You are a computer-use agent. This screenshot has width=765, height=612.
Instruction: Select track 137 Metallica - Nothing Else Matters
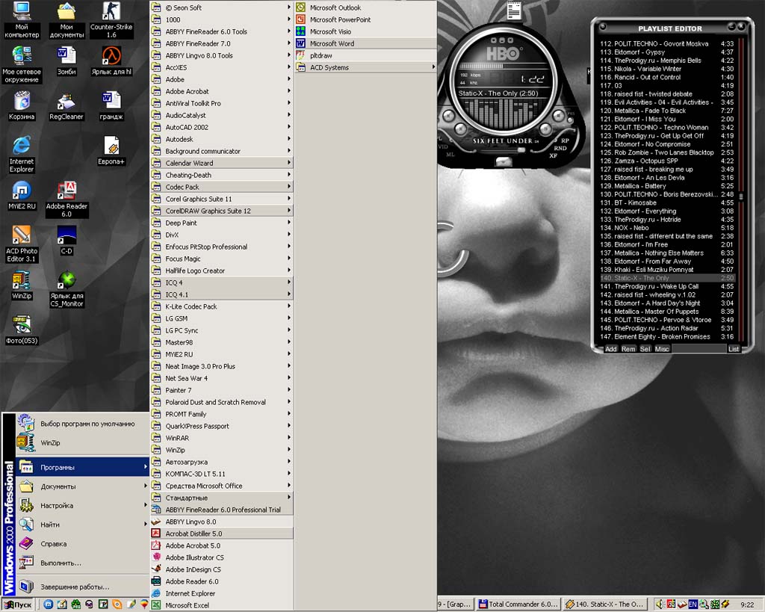coord(667,253)
